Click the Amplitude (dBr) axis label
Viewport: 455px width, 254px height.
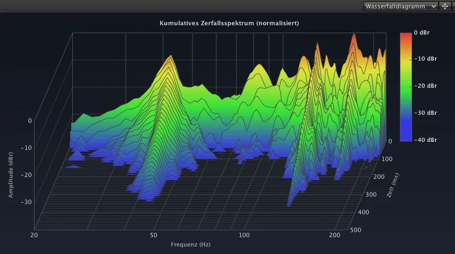pos(11,175)
